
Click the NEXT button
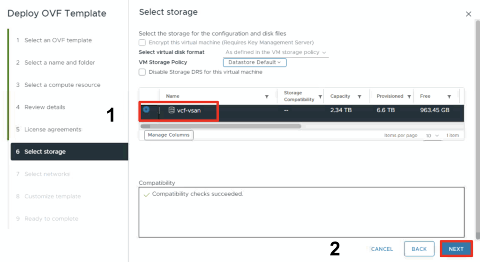[x=456, y=249]
